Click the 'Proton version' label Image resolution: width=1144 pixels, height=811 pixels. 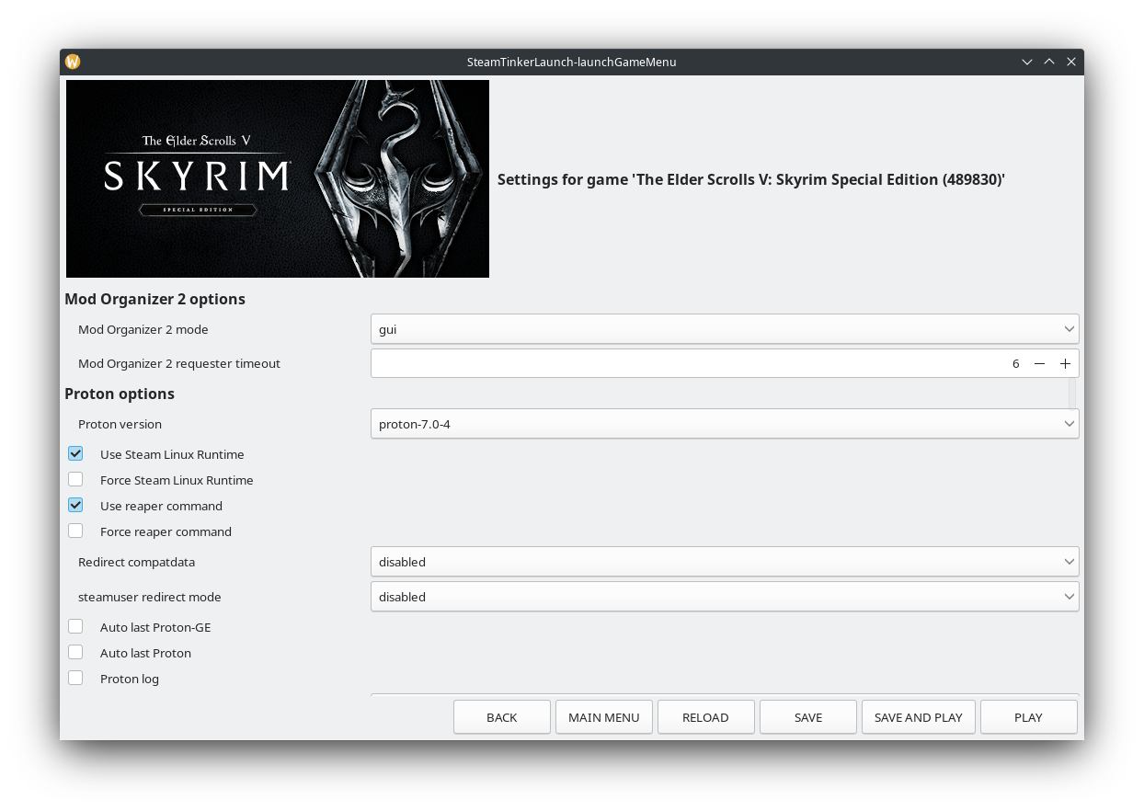tap(120, 424)
